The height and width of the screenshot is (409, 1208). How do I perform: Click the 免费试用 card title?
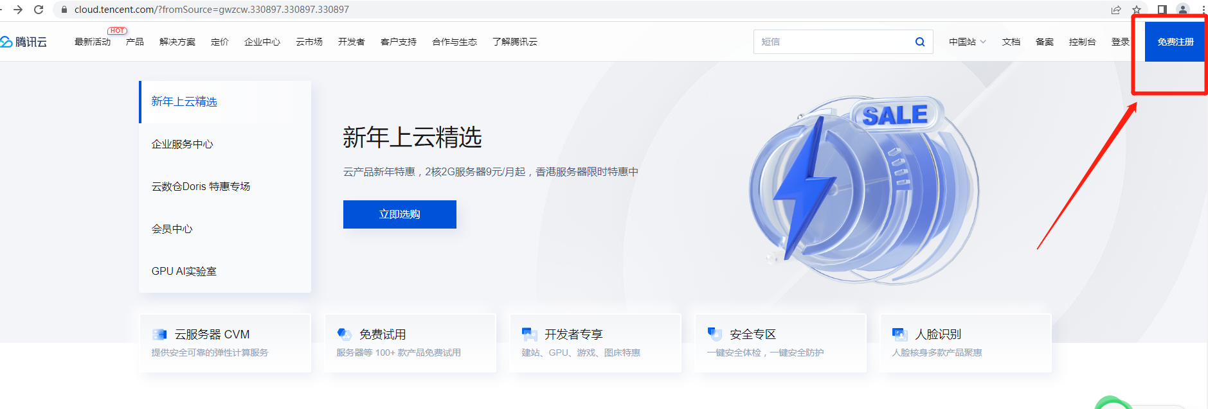[383, 335]
